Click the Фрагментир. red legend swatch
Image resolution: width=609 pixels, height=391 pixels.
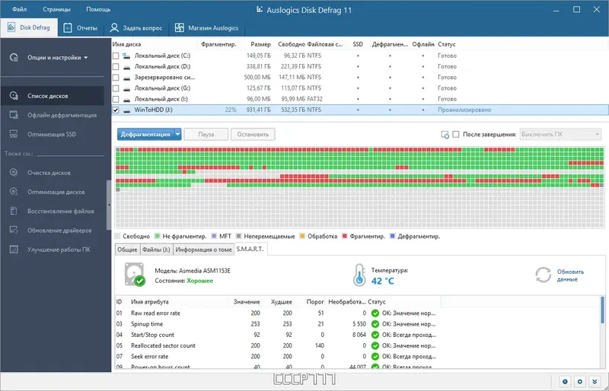pyautogui.click(x=345, y=236)
